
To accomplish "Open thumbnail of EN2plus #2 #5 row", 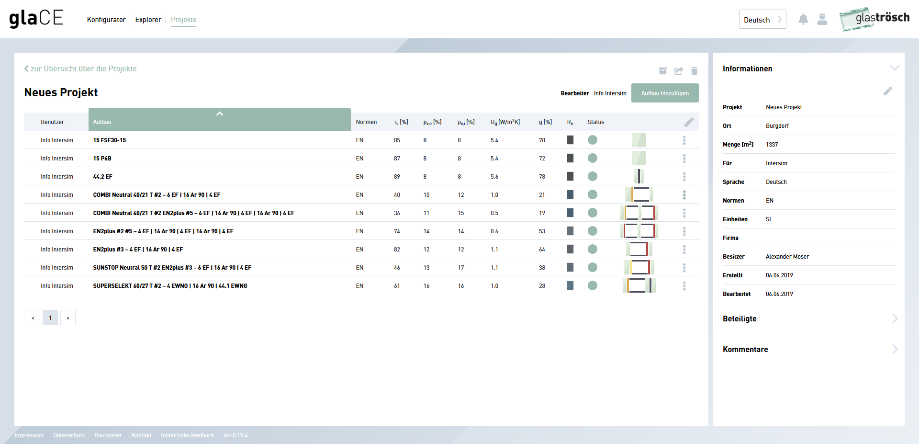I will click(639, 231).
